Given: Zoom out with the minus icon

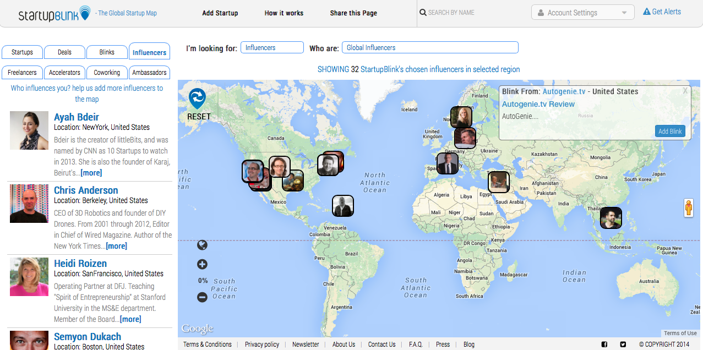Looking at the screenshot, I should click(x=202, y=297).
